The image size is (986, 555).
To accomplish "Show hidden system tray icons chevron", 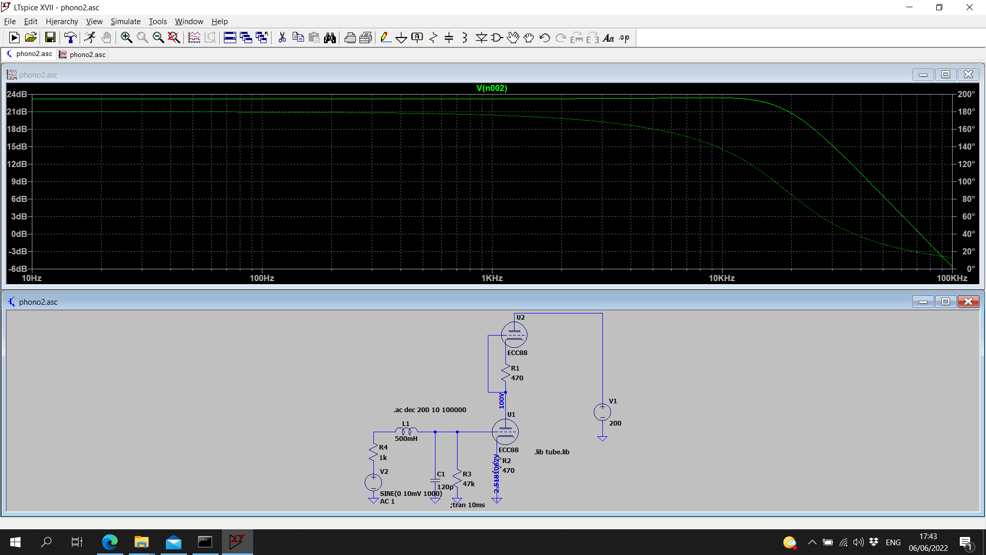I will click(812, 542).
